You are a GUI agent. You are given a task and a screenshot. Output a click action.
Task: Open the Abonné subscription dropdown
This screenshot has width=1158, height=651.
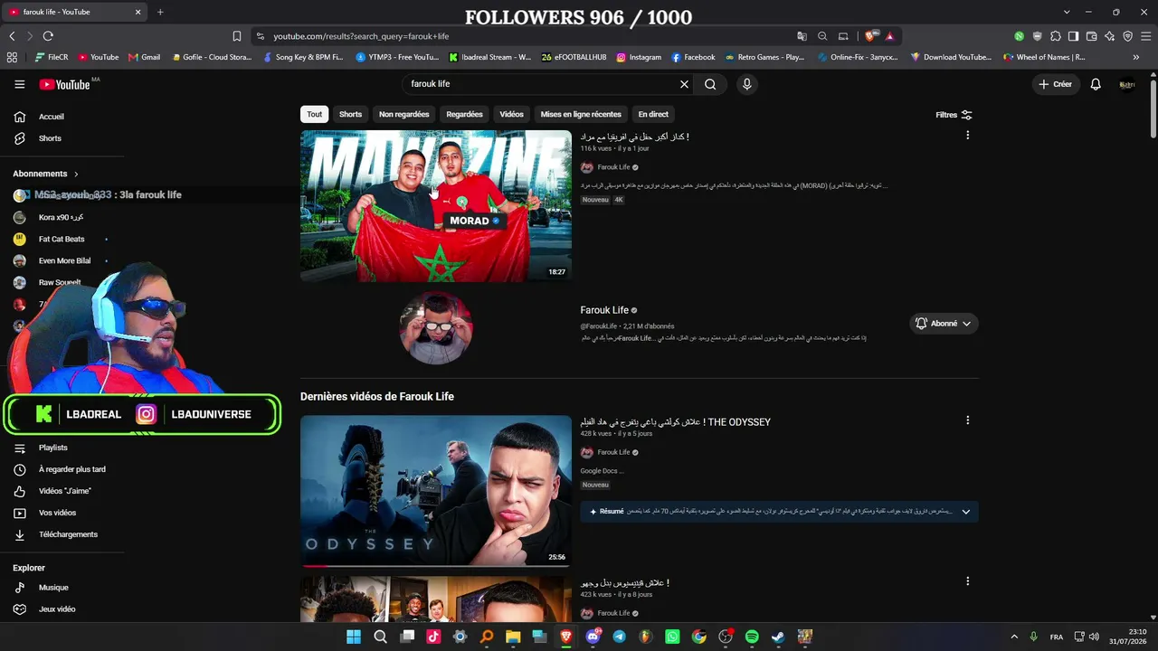tap(944, 324)
